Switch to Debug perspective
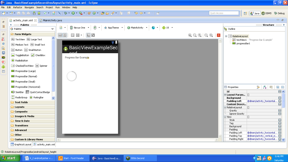Image resolution: width=288 pixels, height=162 pixels. pyautogui.click(x=279, y=13)
